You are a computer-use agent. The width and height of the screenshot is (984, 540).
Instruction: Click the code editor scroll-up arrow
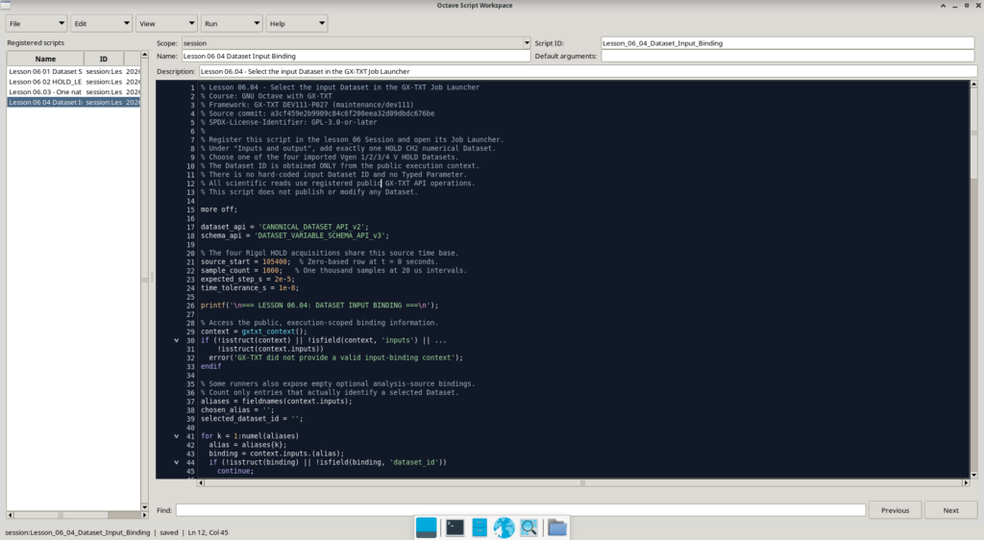974,84
